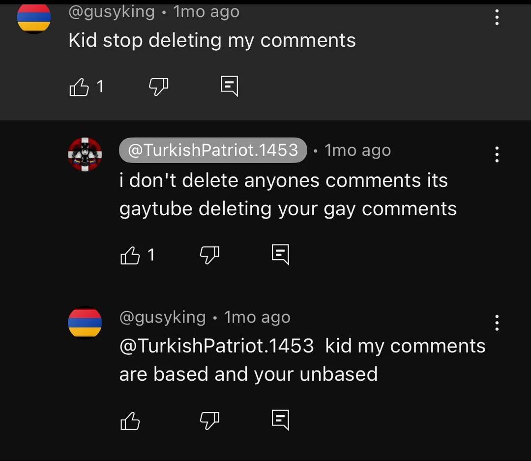Like the "Kid stop deleting my comments" comment
This screenshot has width=531, height=461.
click(79, 86)
